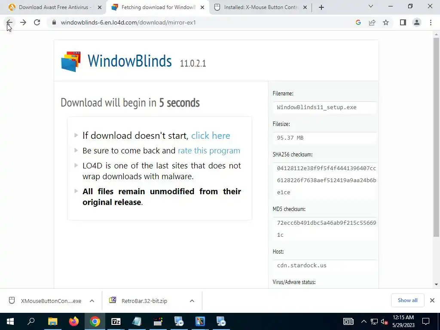Close the downloads bar
Viewport: 440px width, 330px height.
pyautogui.click(x=432, y=300)
